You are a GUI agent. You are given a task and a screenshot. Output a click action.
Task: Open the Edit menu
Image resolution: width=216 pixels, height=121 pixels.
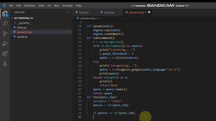19,6
